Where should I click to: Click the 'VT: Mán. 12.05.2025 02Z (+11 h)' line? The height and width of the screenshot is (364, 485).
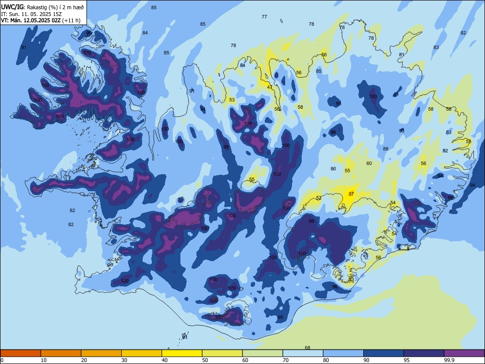point(41,20)
